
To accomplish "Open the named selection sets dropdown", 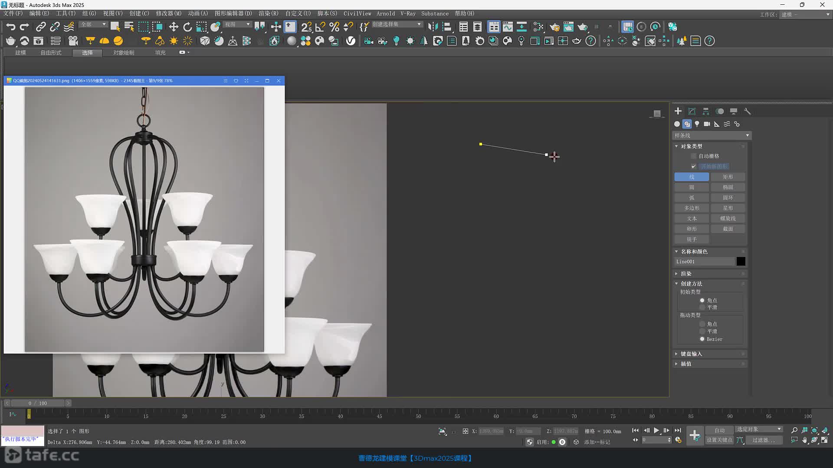I will 397,24.
